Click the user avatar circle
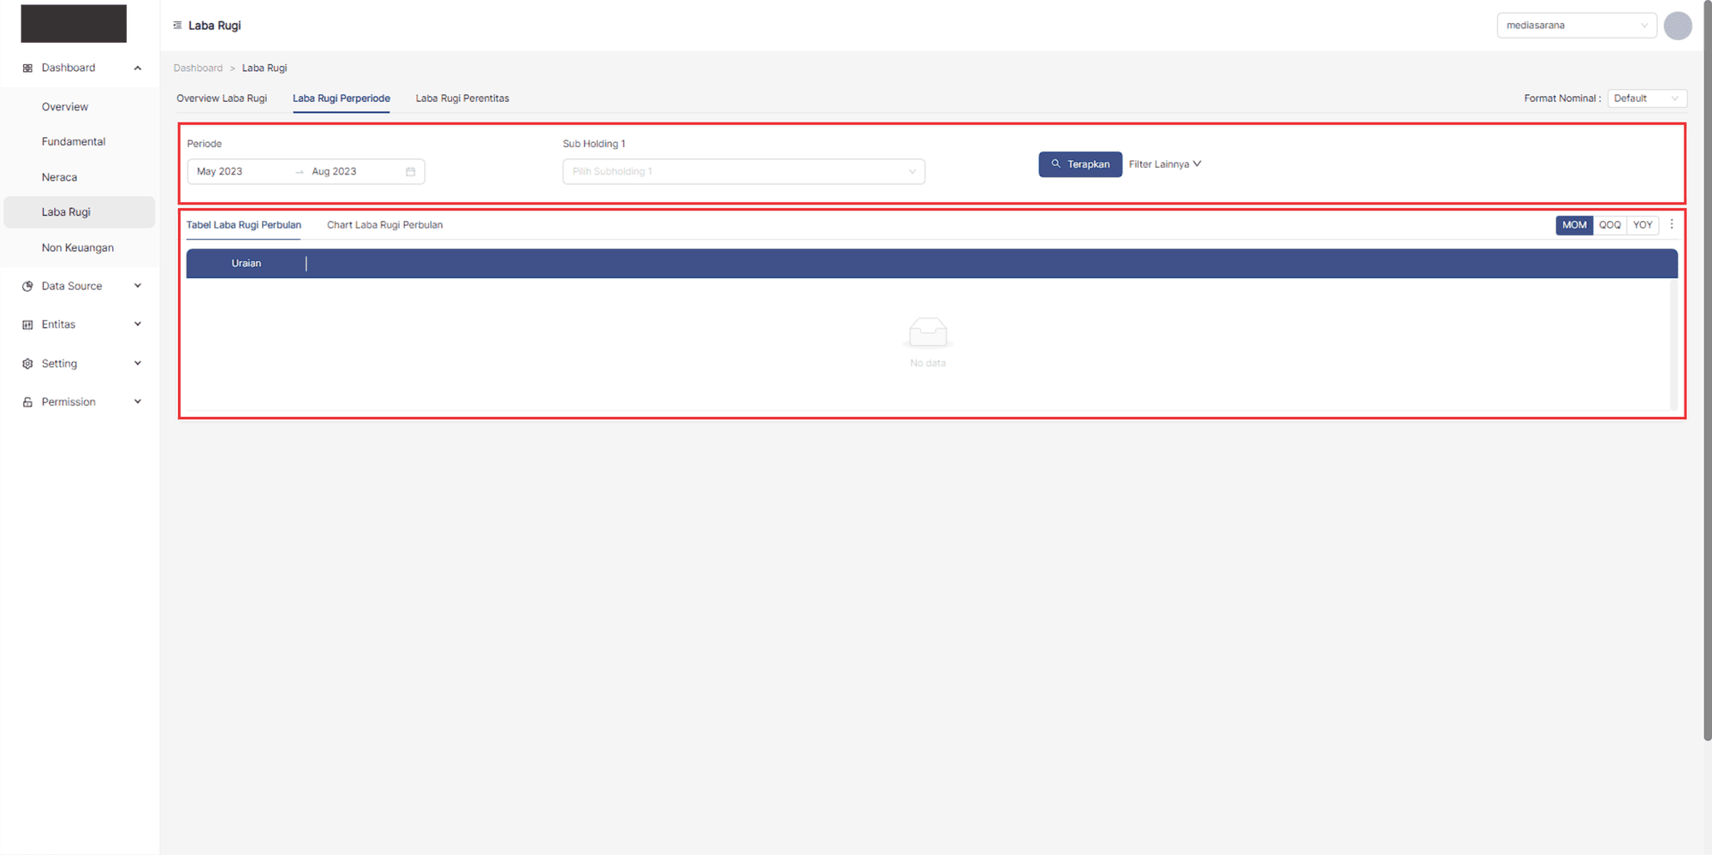1712x855 pixels. [1677, 26]
